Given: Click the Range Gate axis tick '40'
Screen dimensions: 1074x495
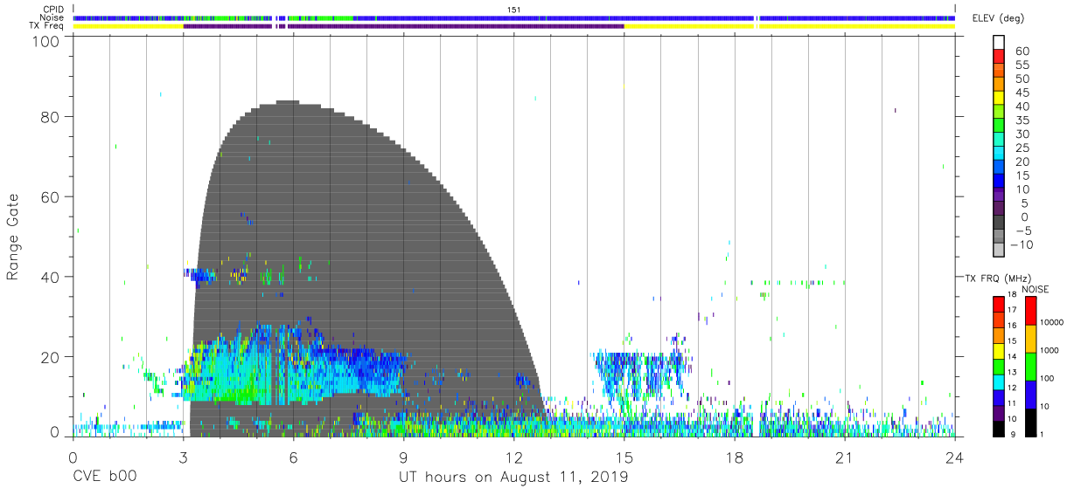Looking at the screenshot, I should 51,277.
